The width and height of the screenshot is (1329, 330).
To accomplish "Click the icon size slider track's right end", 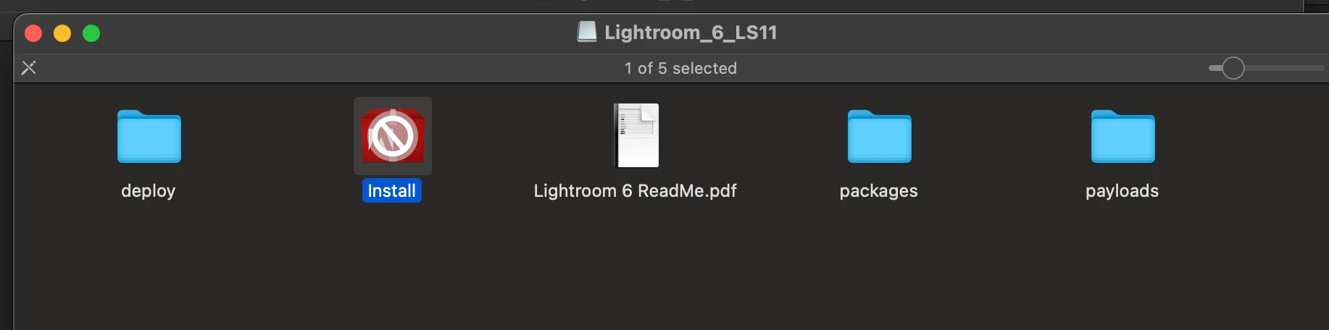I will tap(1320, 68).
